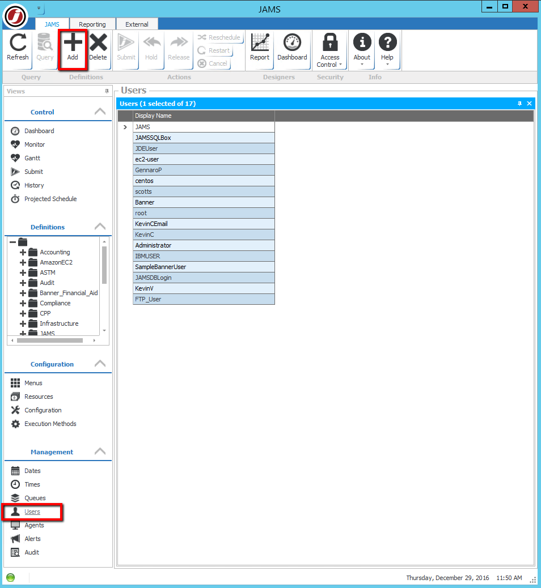Open the Dashboard designer ribbon icon
Screen dimensions: 541x588
click(292, 48)
